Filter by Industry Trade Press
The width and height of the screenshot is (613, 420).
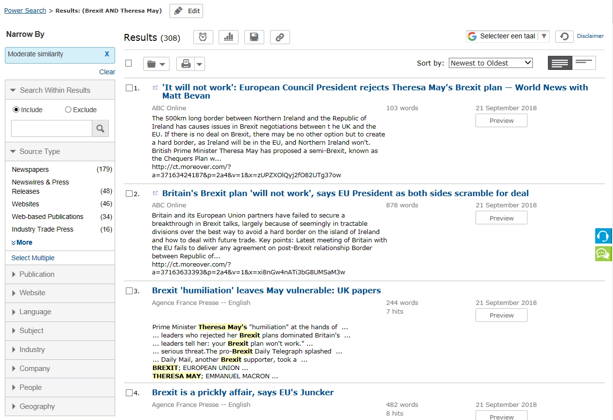[43, 229]
